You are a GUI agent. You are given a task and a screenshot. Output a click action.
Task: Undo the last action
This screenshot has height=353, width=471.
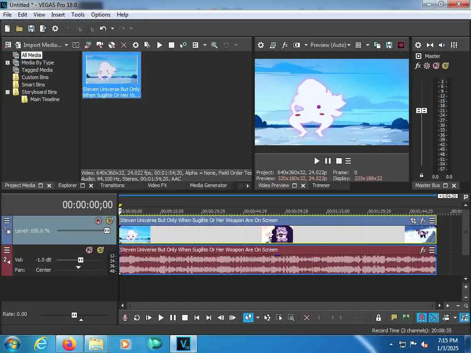click(x=103, y=28)
